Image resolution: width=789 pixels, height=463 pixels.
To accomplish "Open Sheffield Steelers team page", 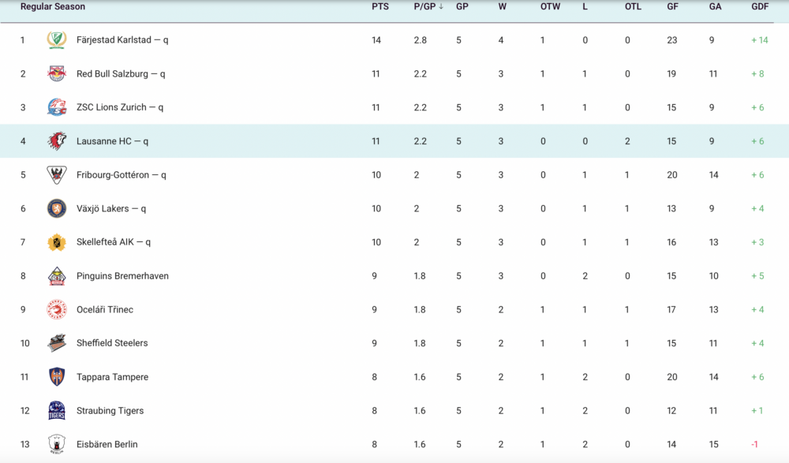I will (112, 343).
